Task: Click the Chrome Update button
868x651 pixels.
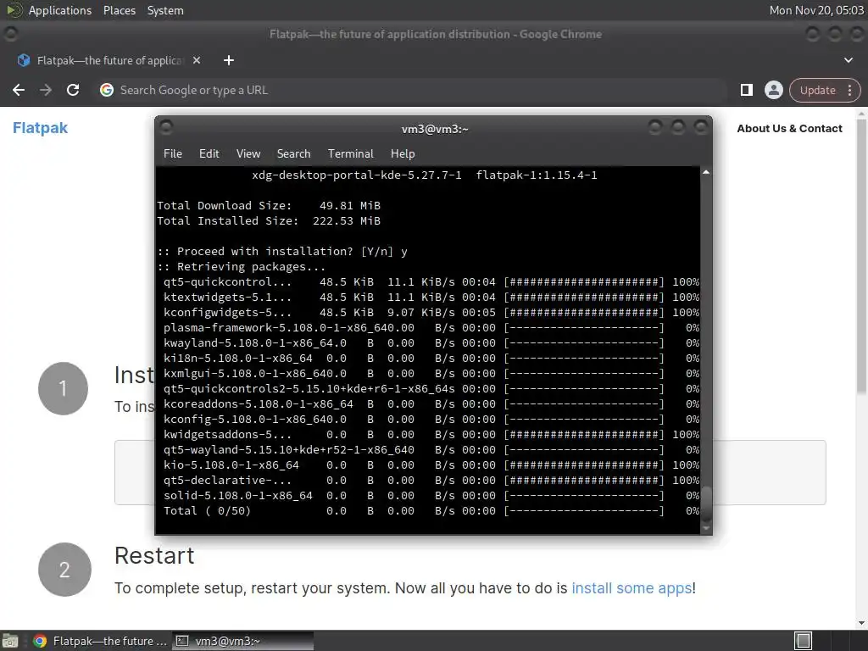Action: click(817, 90)
